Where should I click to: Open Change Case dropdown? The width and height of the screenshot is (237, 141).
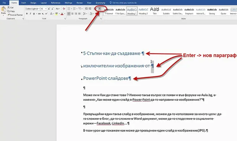click(x=58, y=9)
